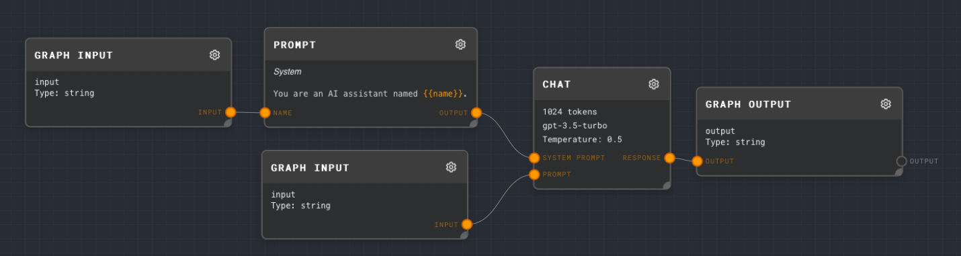This screenshot has width=961, height=256.
Task: Click the "System" label in Prompt node
Action: point(288,71)
